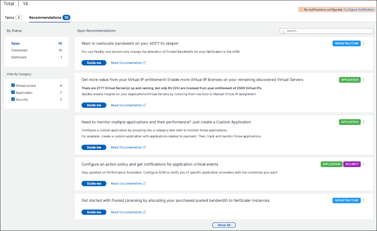Disable the Security category filter
Image resolution: width=377 pixels, height=231 pixels.
[x=13, y=99]
